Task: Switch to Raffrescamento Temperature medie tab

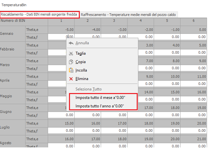Action: pos(129,15)
